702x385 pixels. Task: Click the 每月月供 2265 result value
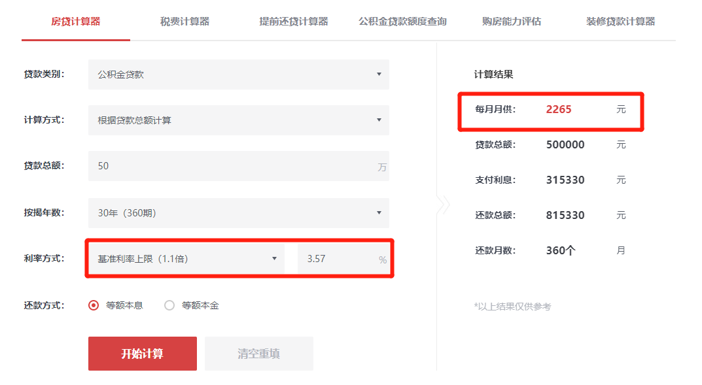[559, 110]
